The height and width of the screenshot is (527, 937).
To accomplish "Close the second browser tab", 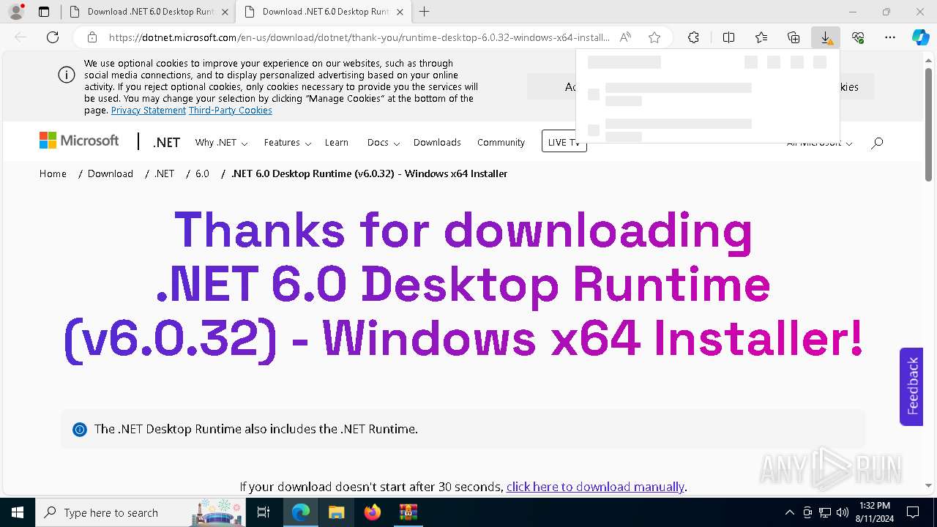I will tap(400, 12).
